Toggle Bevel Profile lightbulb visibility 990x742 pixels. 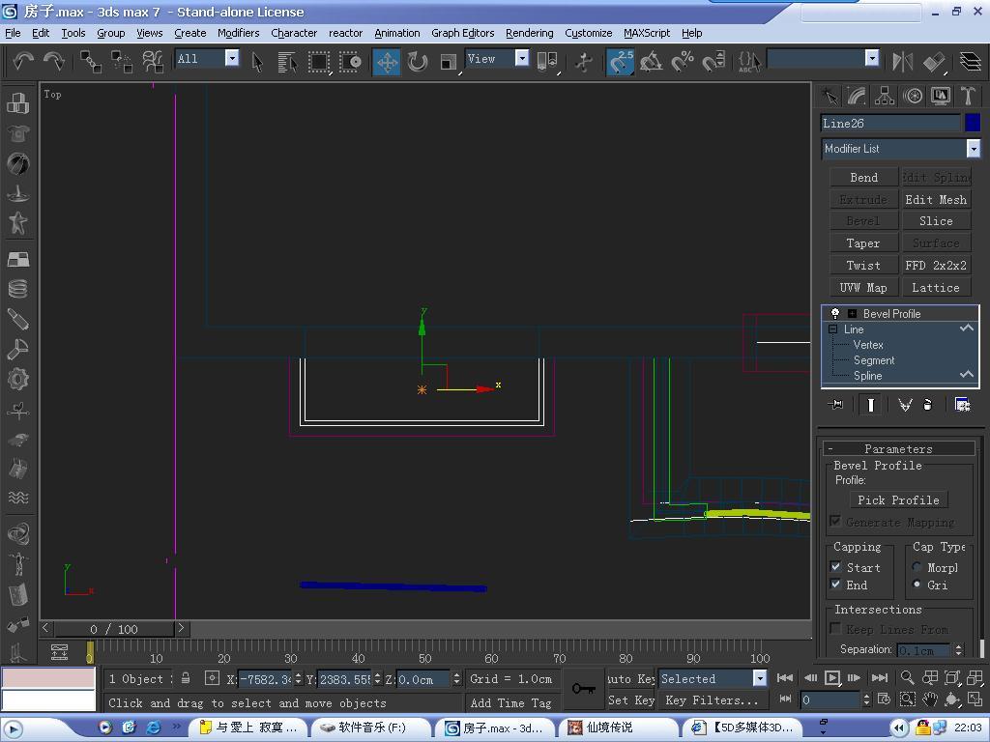click(835, 314)
